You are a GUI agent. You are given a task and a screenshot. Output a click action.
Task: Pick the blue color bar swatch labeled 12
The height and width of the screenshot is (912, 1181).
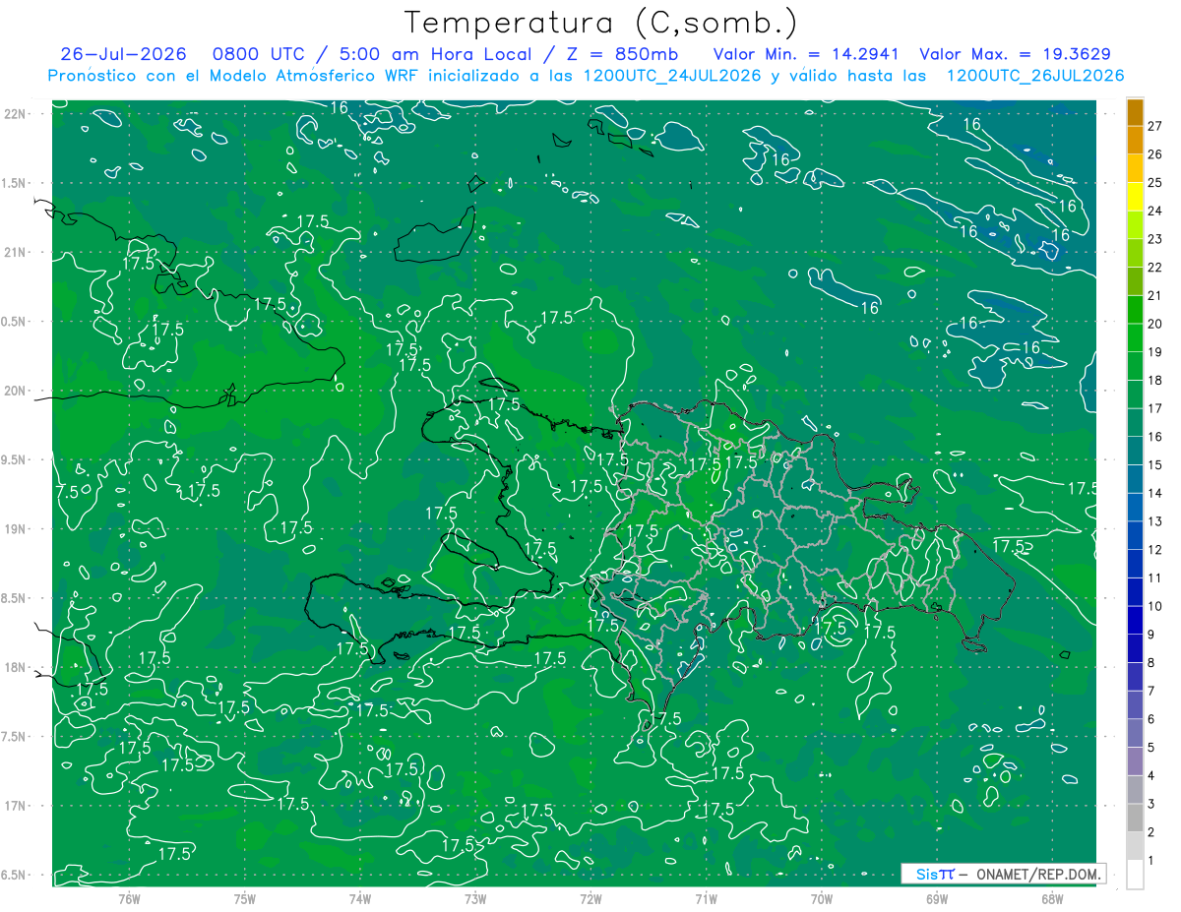[1135, 536]
